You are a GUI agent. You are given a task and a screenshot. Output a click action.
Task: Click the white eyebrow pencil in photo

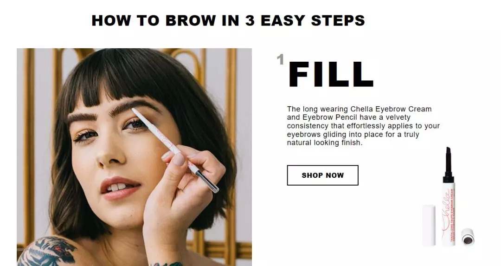pyautogui.click(x=175, y=150)
